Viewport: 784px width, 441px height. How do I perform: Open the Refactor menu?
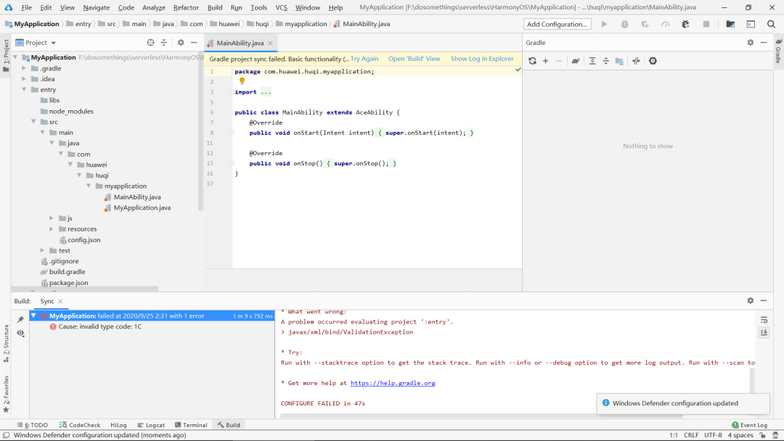(186, 7)
